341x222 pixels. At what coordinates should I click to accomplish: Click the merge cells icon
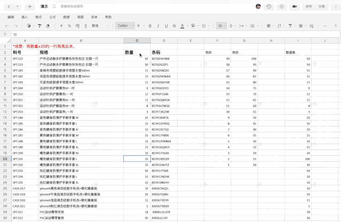pos(252,26)
